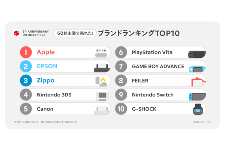Click the Nintendo 3DS console illustration
Viewport: 225px width, 150px height.
click(102, 95)
